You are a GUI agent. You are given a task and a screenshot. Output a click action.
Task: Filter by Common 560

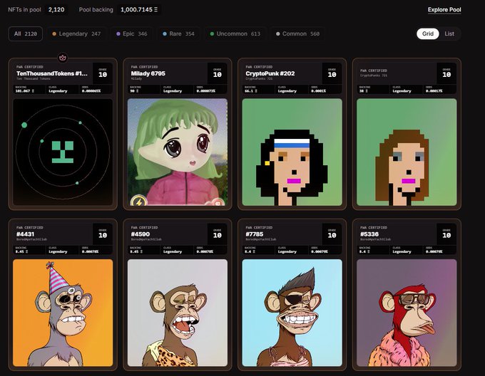tap(297, 33)
